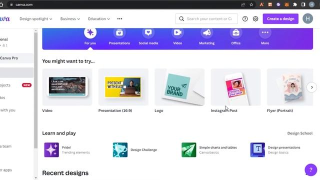
Task: Click the Design Challenge trophy icon
Action: click(120, 150)
